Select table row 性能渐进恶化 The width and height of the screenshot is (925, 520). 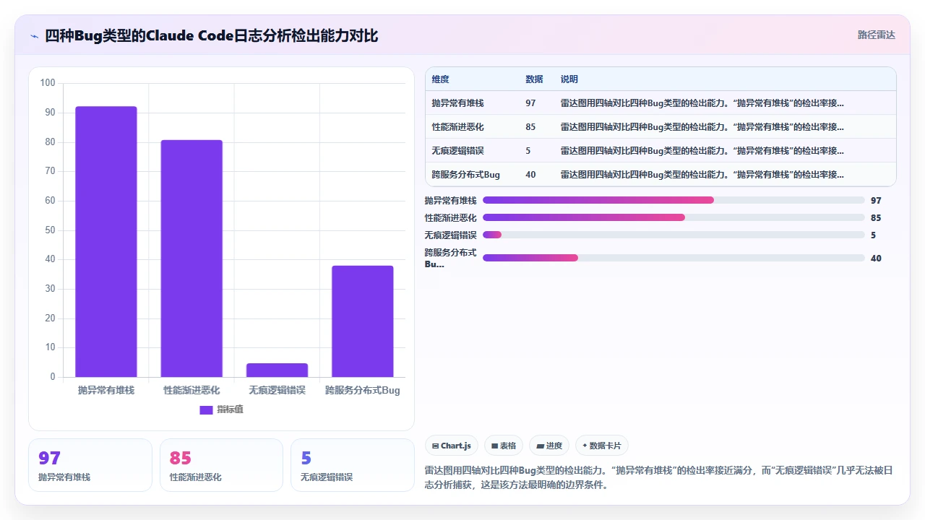click(x=661, y=127)
